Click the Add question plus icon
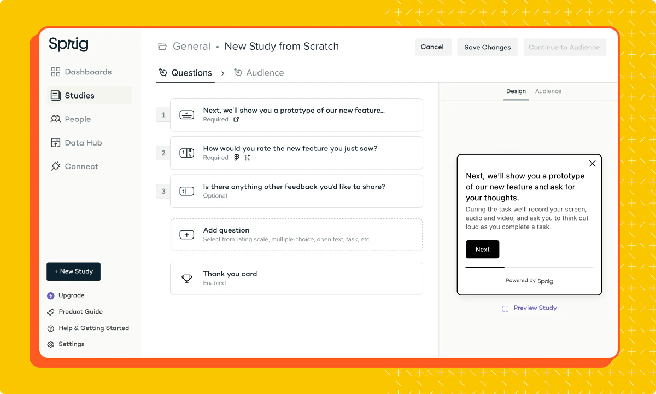Viewport: 656px width, 394px height. (187, 235)
